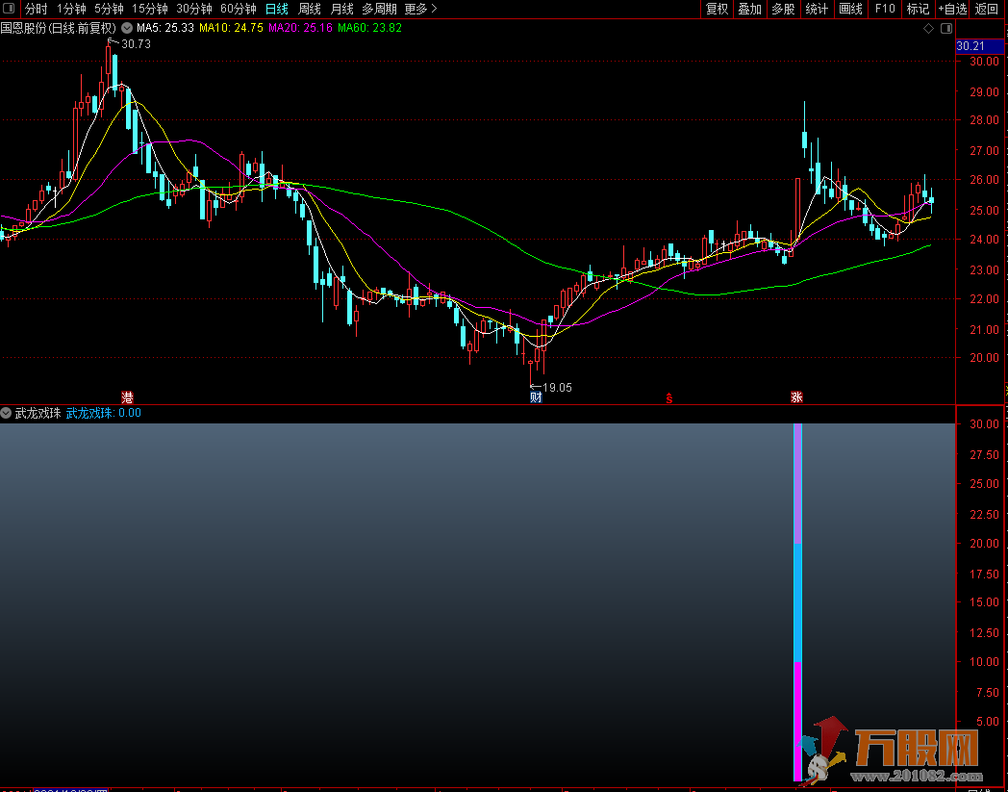The image size is (1008, 792).
Task: Open the 统计 statistics button
Action: (817, 9)
